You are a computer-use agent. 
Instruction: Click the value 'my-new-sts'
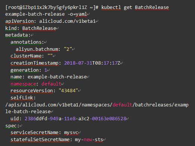89,140
